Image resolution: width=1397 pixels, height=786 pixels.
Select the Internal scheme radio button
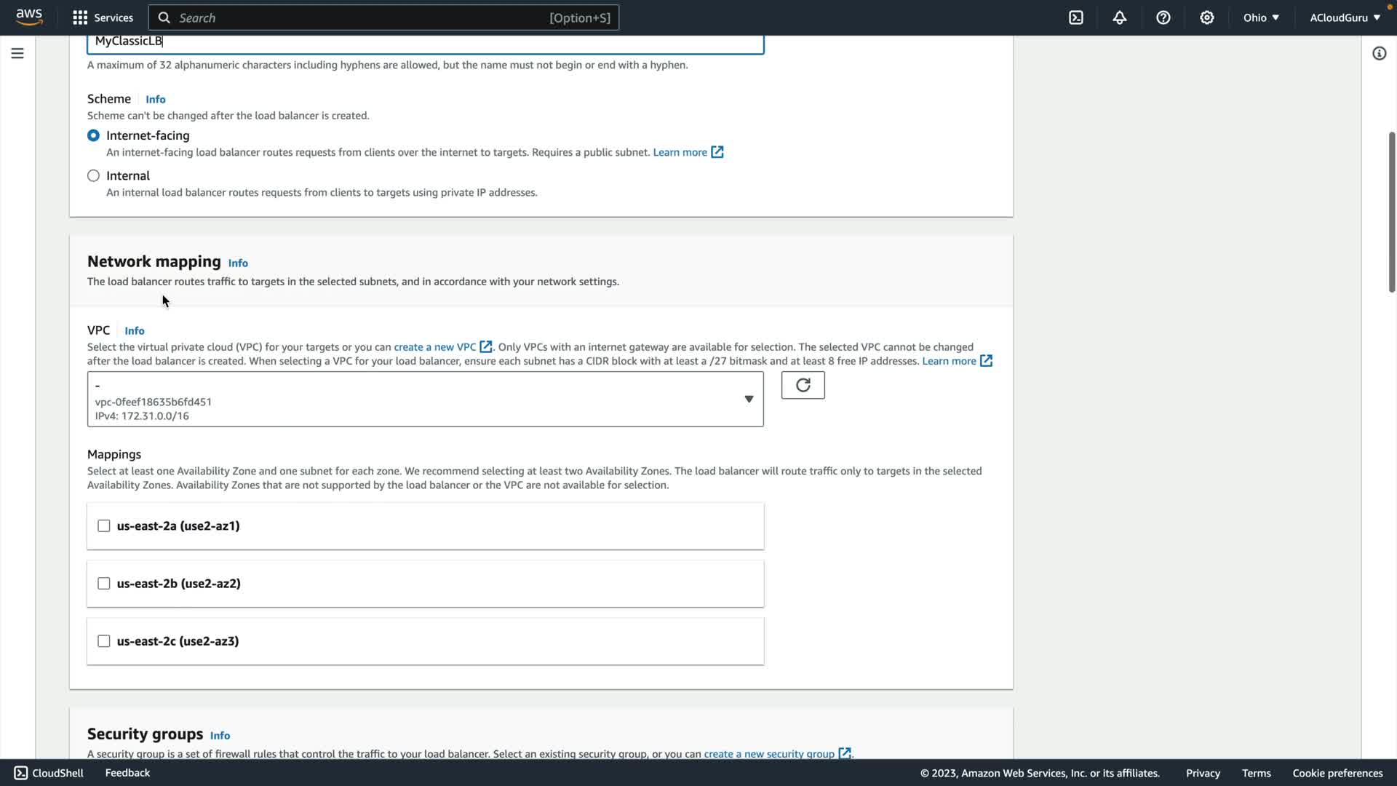click(93, 175)
